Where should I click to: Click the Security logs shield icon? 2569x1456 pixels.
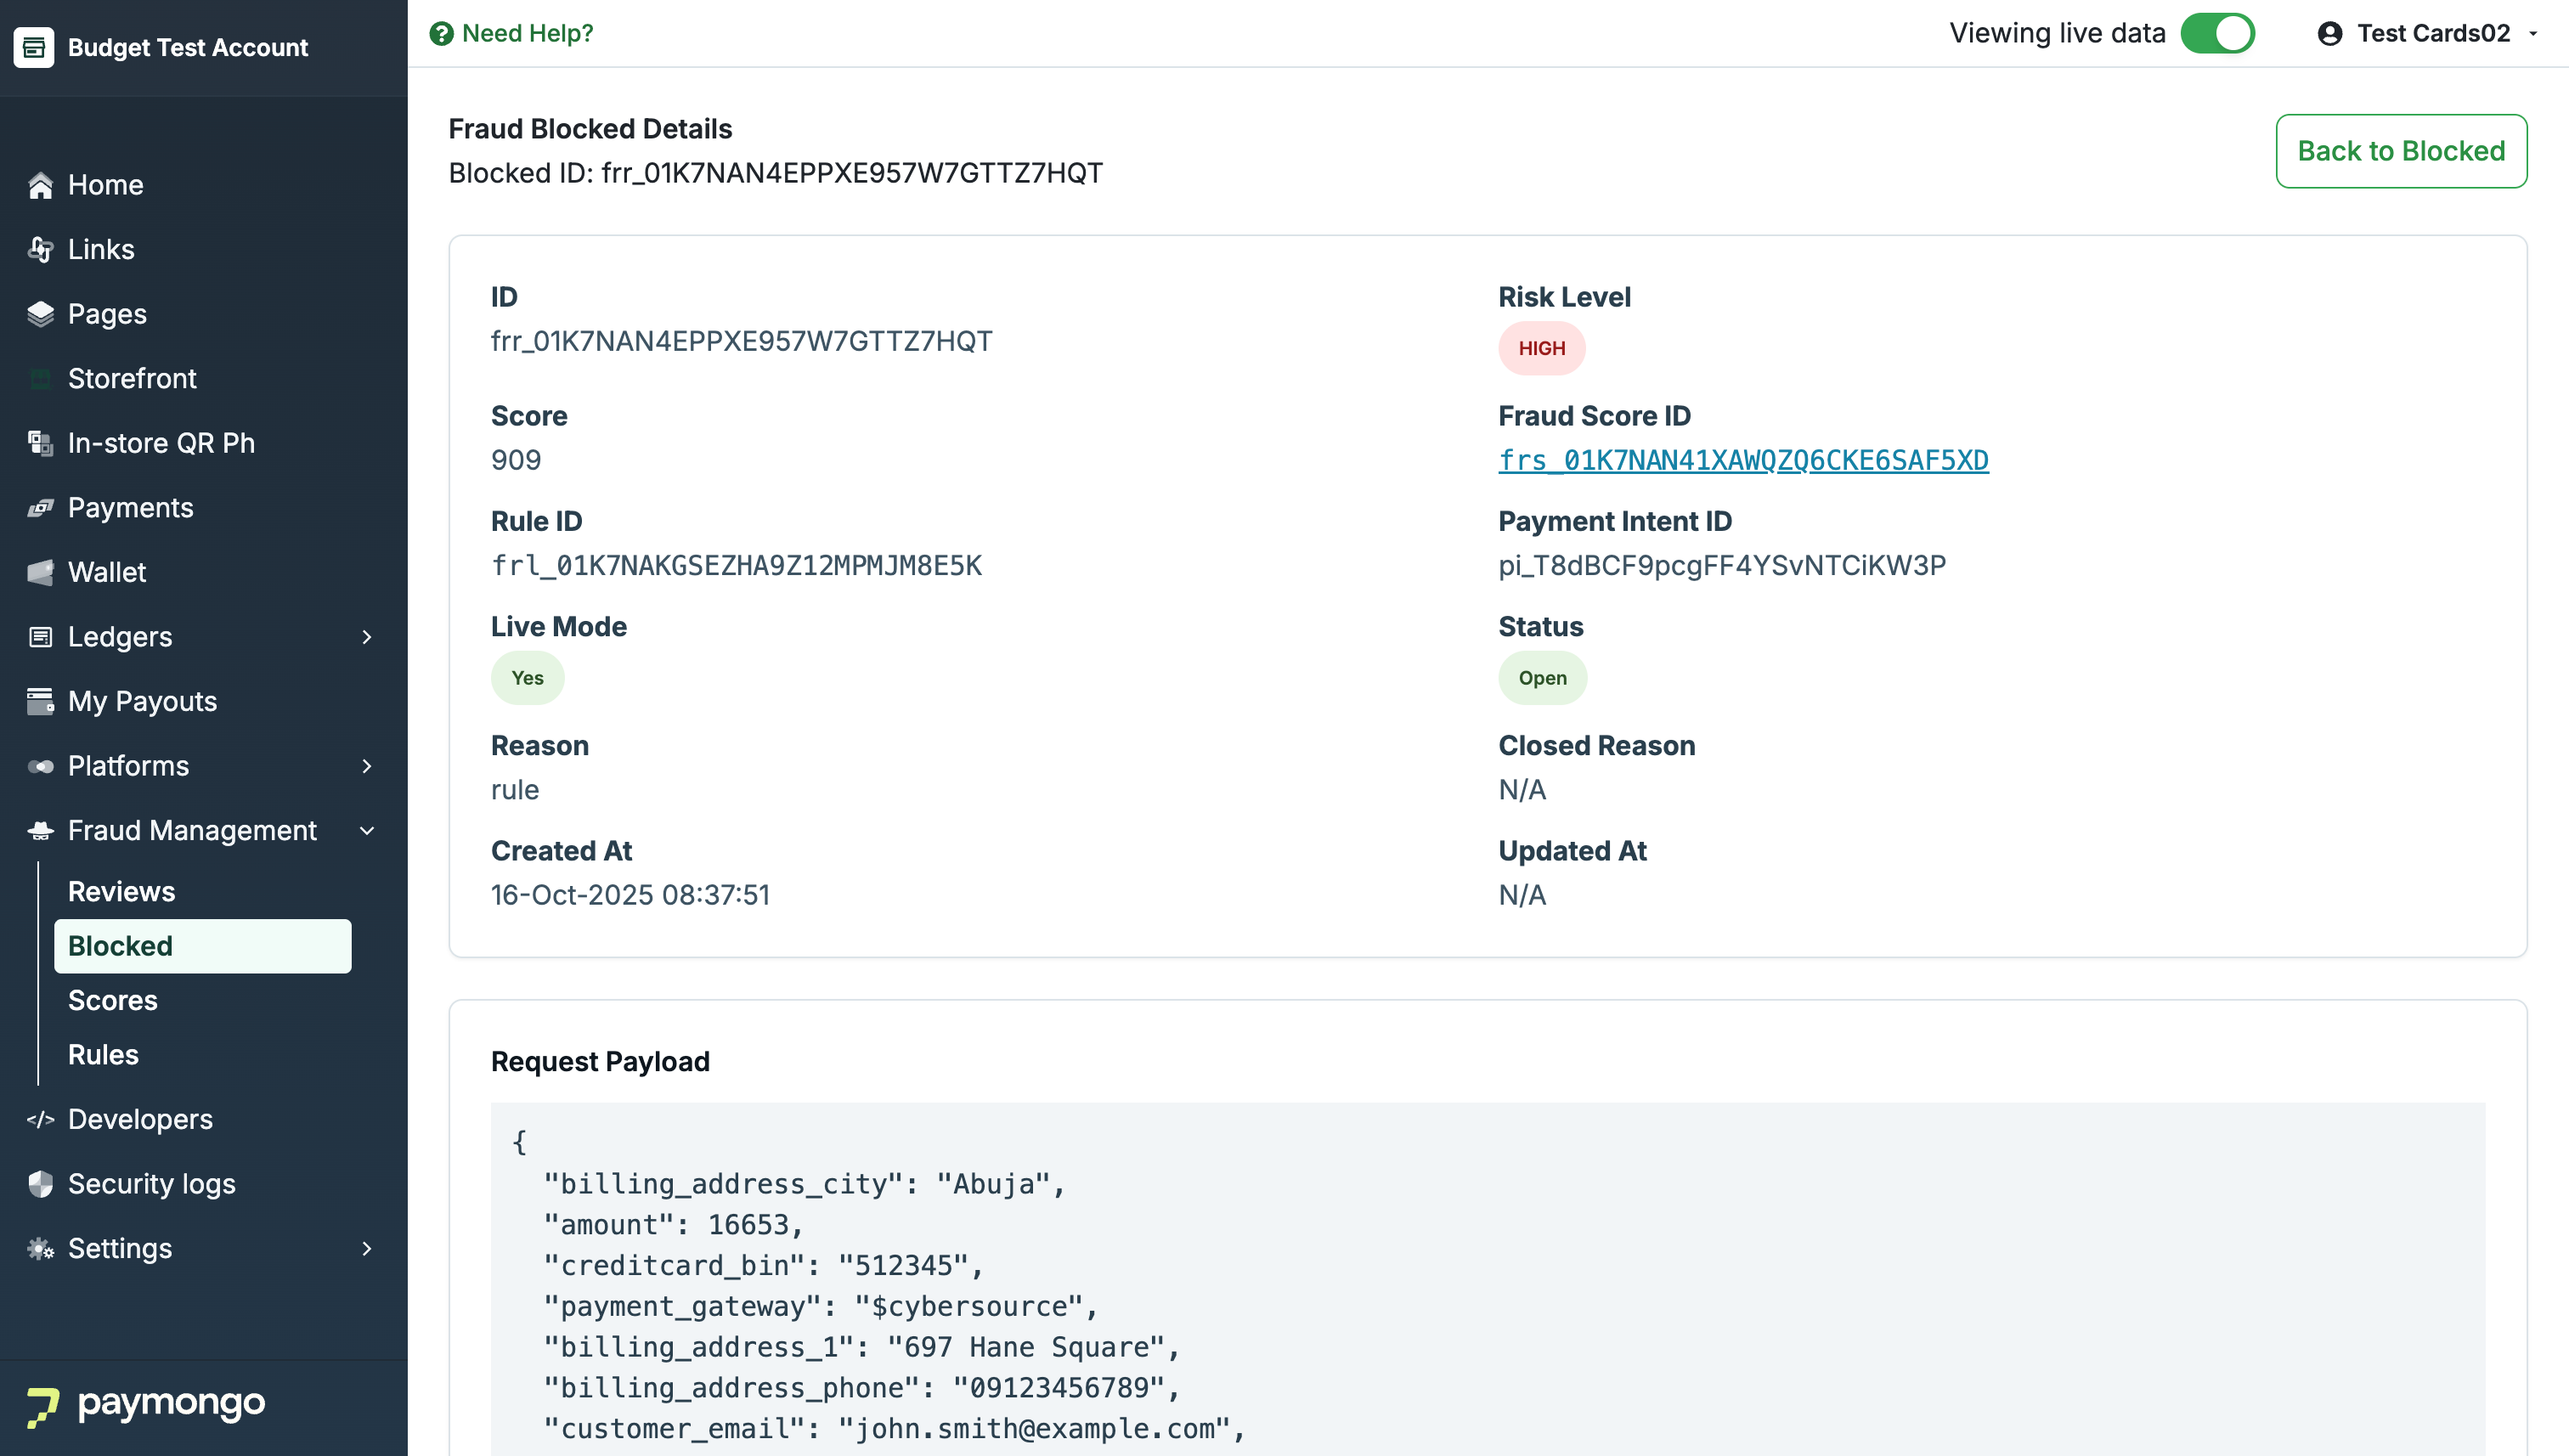40,1185
